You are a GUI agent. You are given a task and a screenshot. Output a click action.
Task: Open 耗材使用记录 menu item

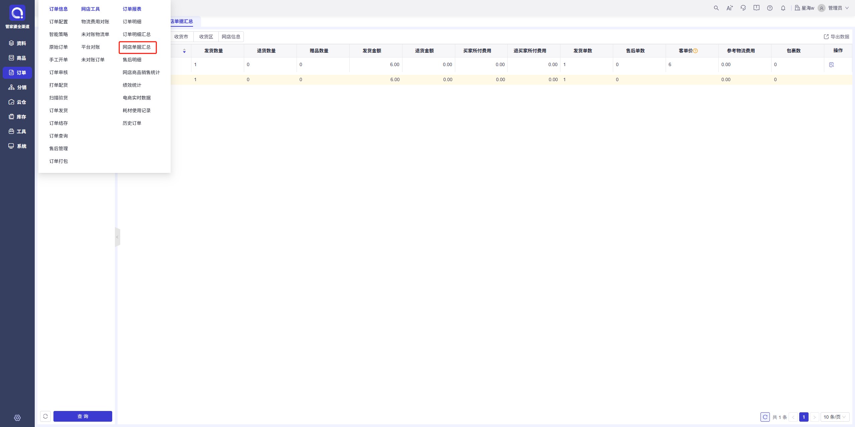[137, 111]
